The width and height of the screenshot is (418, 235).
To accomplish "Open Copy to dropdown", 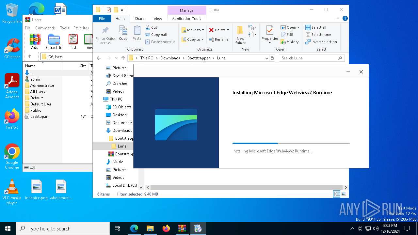I will click(192, 39).
